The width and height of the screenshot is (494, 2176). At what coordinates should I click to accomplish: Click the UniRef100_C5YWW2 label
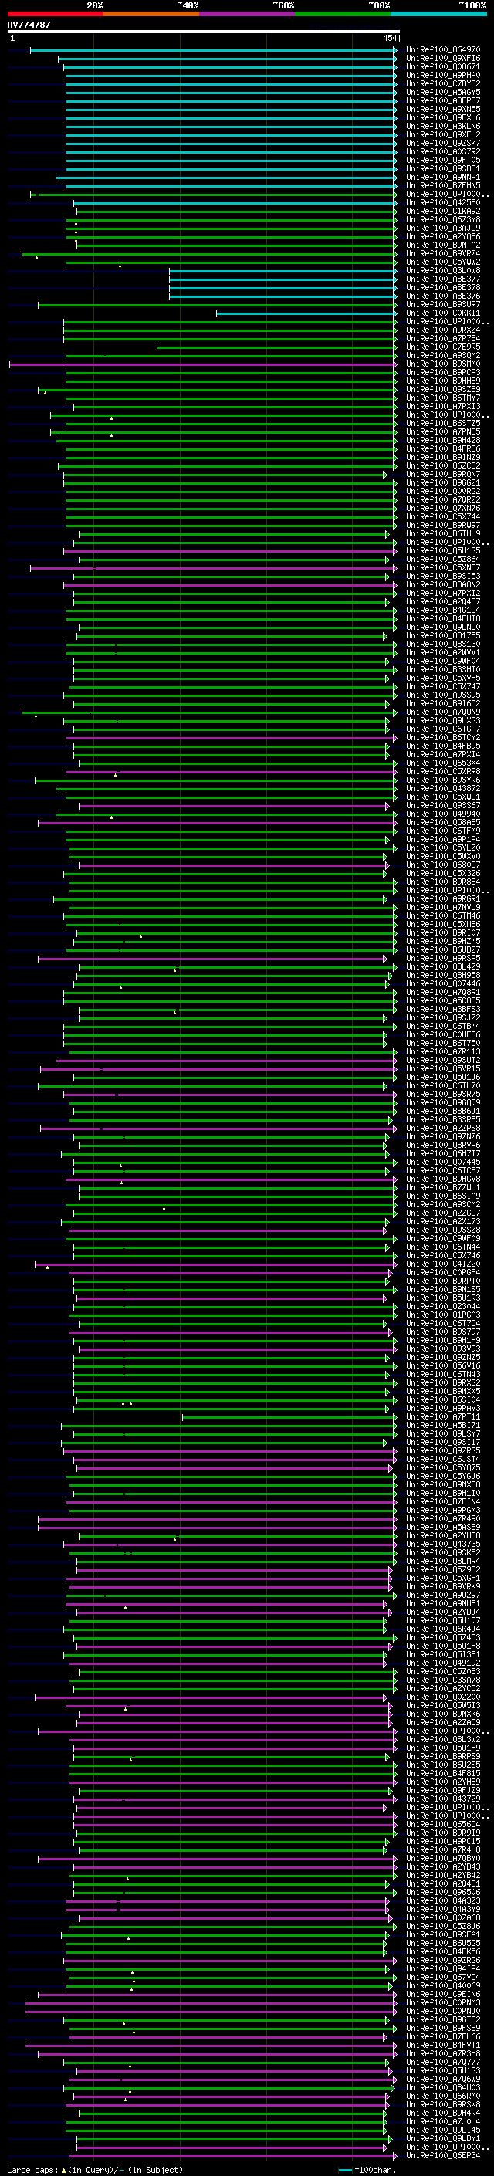[443, 262]
